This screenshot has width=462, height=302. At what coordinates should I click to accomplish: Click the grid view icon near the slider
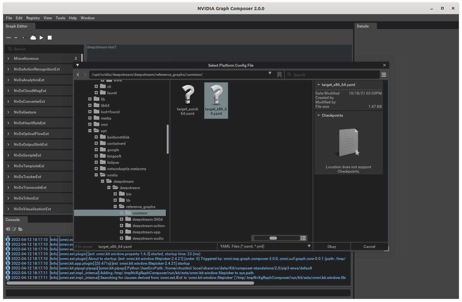click(303, 238)
